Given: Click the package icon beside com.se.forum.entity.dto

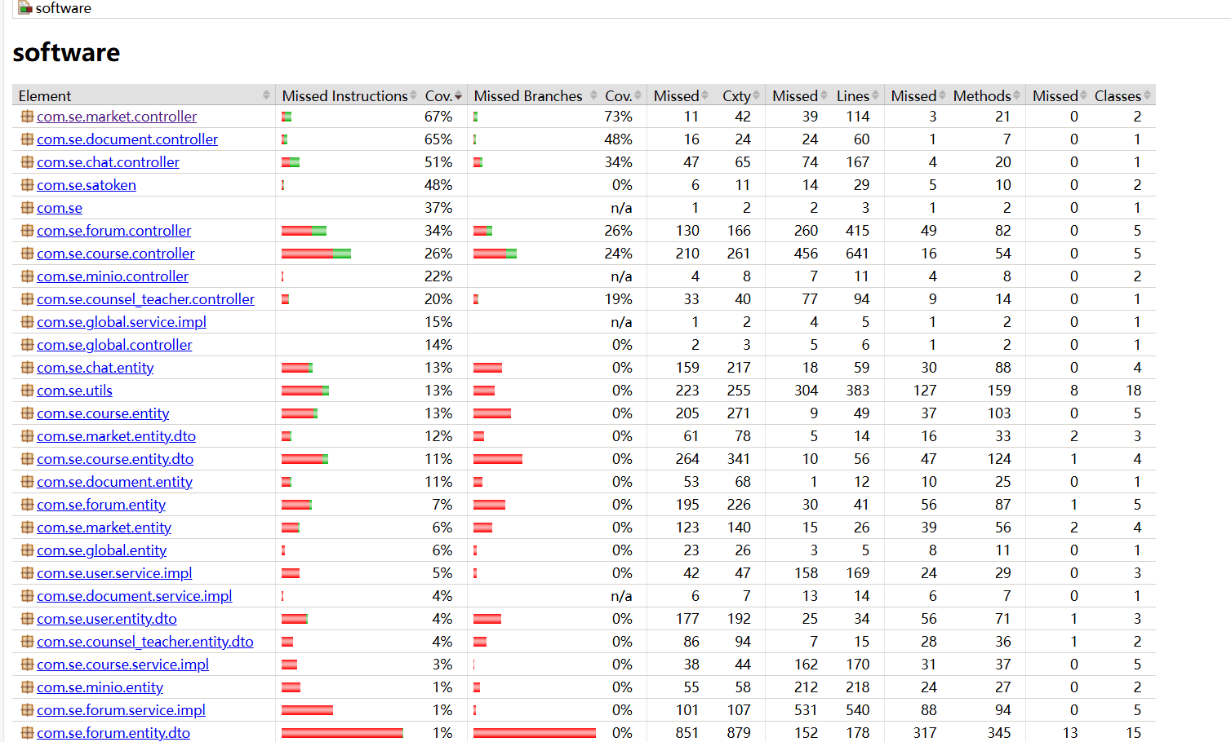Looking at the screenshot, I should 27,733.
